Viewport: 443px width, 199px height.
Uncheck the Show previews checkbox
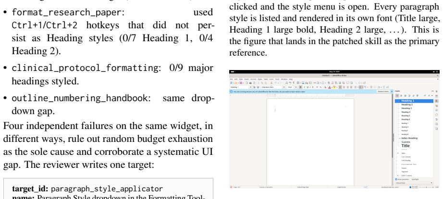pos(396,179)
